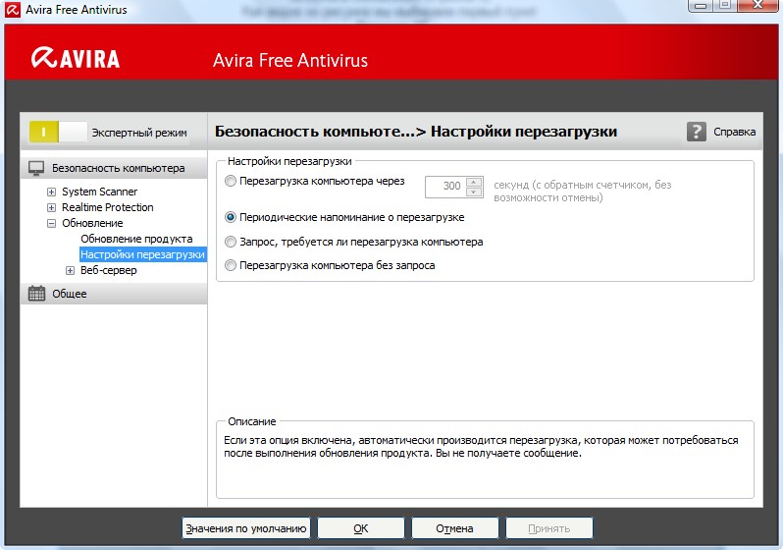Click the Отмена button
The height and width of the screenshot is (550, 783).
454,528
